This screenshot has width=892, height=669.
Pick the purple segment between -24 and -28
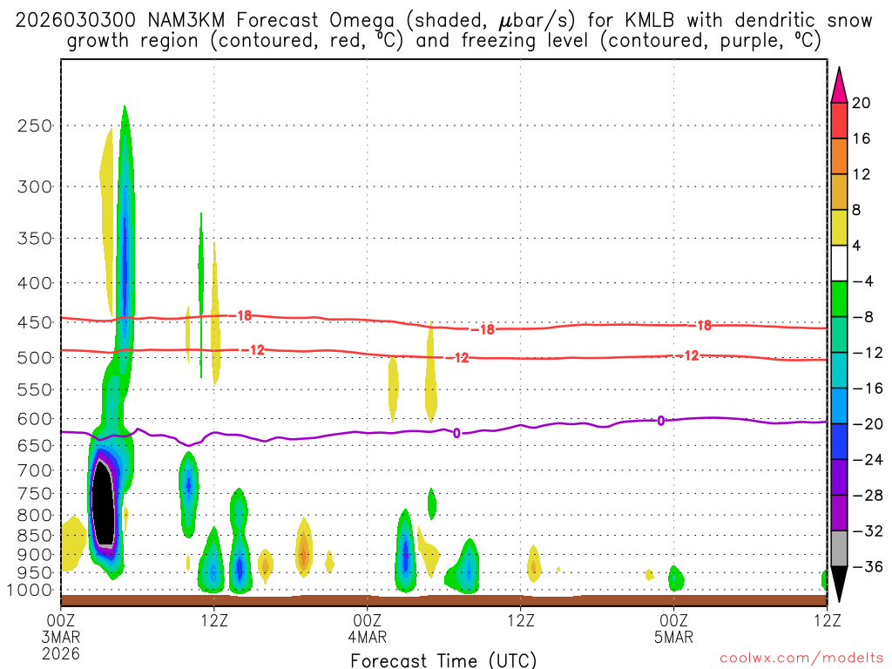[839, 477]
